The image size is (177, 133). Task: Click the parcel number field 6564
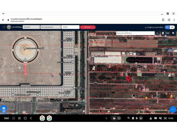(70, 27)
